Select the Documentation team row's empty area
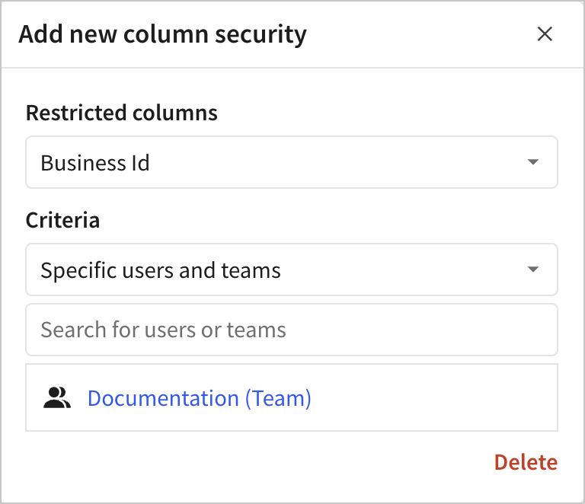 point(434,397)
